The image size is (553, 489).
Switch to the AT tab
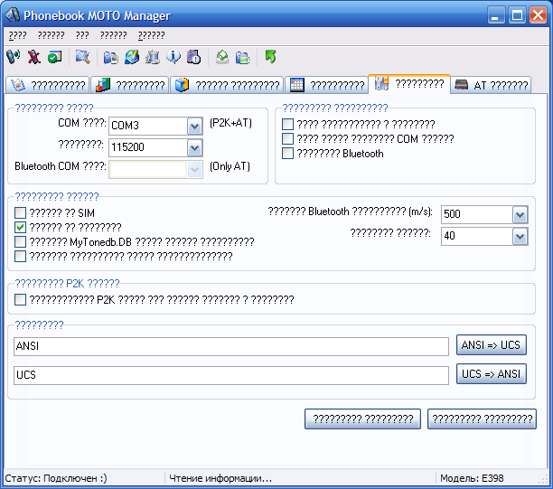(x=491, y=85)
